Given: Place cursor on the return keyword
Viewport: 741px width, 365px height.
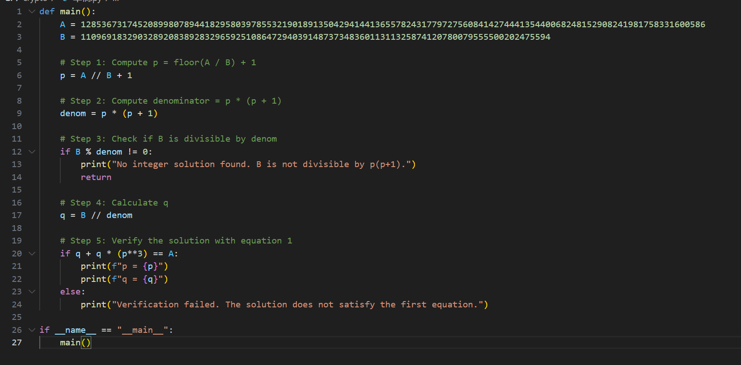Looking at the screenshot, I should 96,177.
